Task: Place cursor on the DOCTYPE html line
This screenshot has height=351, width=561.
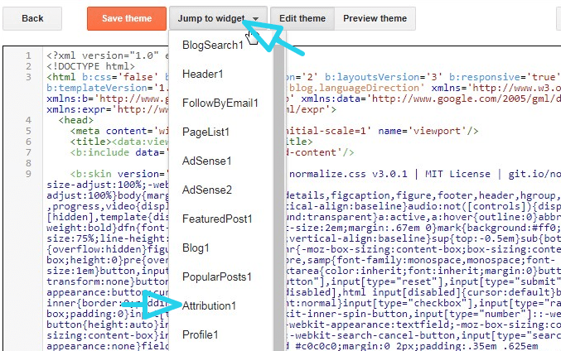Action: coord(90,66)
